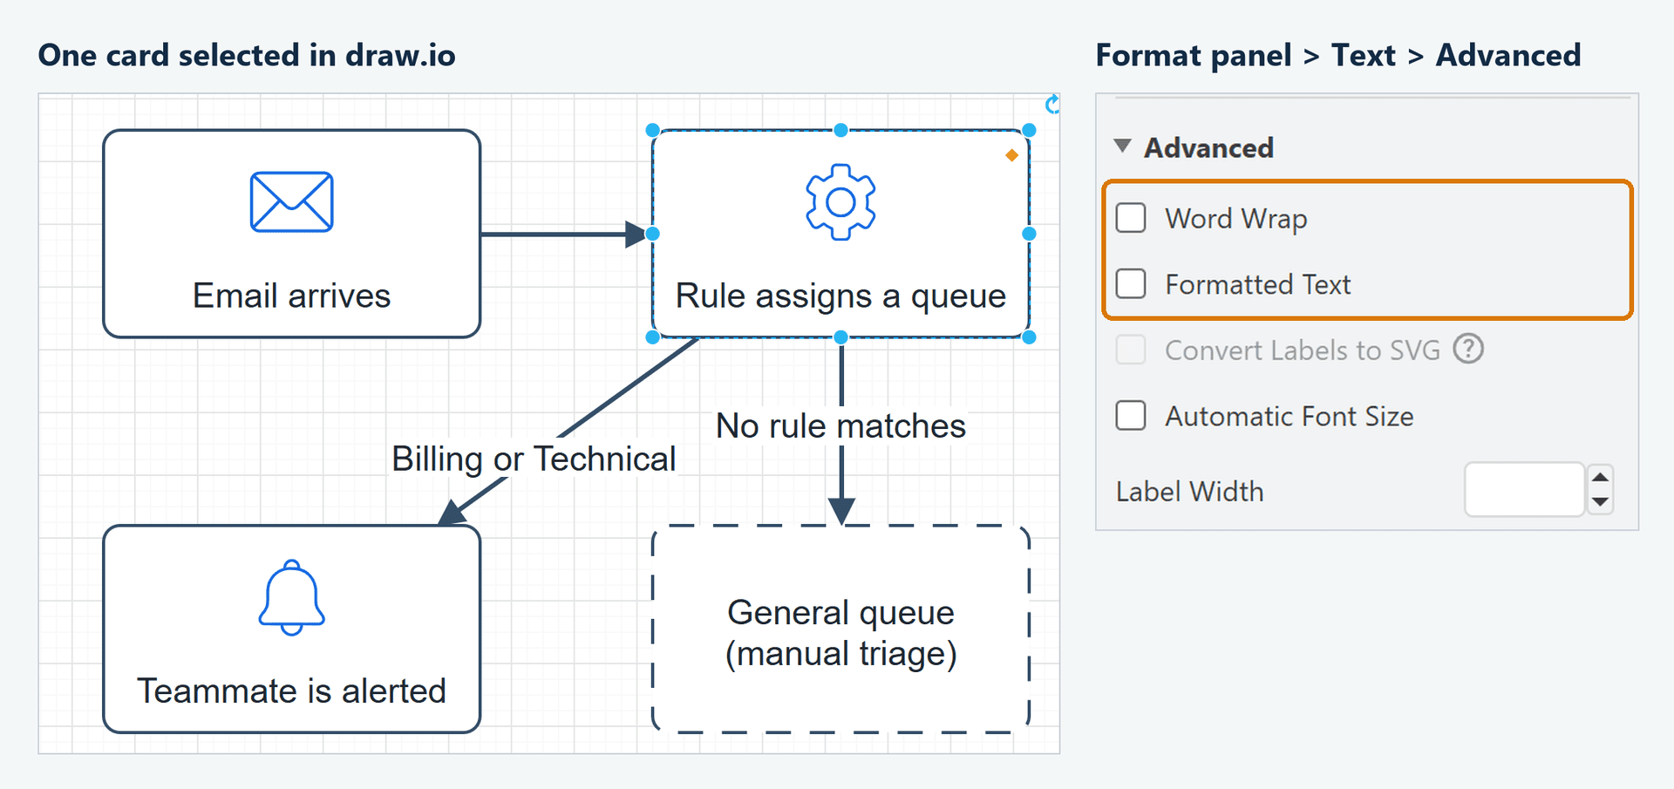Screen dimensions: 1674x789
Task: Click the 'Automatic Font Size' label text
Action: point(1290,417)
